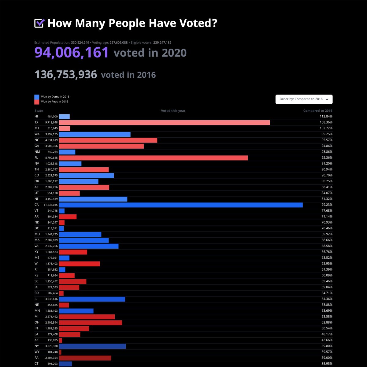The image size is (367, 367).
Task: Click the "Voted this year" column header
Action: point(173,111)
